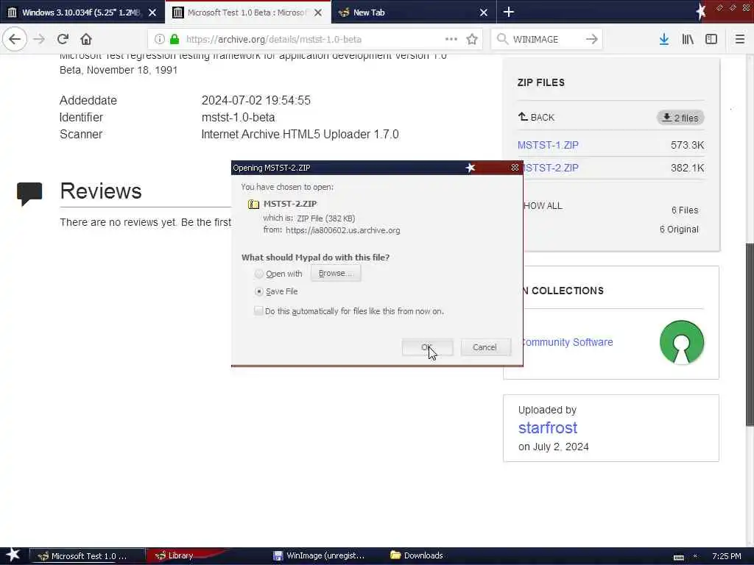Click the green secure connection padlock
This screenshot has height=565, width=754.
coord(175,39)
